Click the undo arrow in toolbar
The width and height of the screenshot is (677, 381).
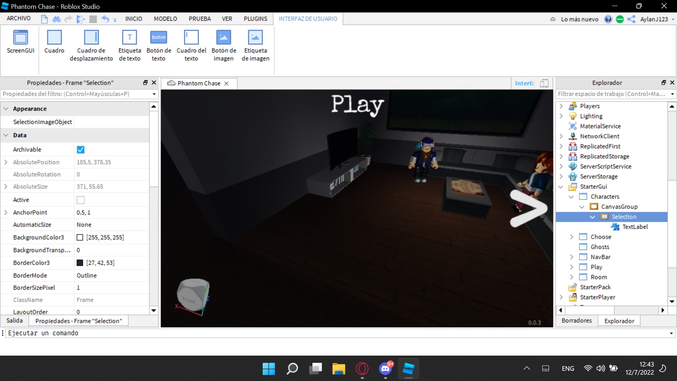[x=105, y=19]
